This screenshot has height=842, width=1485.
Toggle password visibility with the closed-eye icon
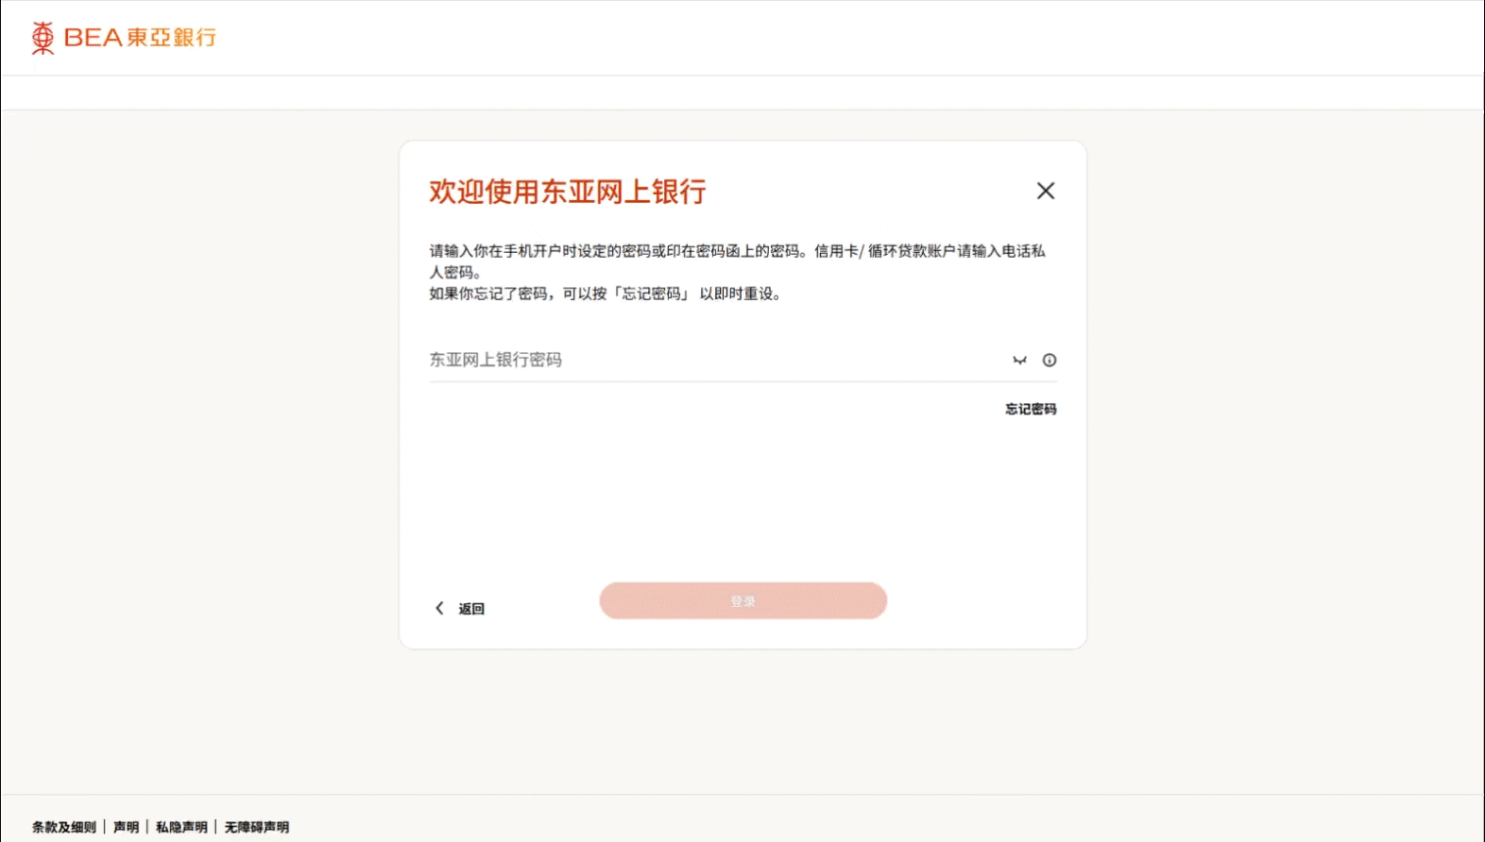click(1019, 361)
